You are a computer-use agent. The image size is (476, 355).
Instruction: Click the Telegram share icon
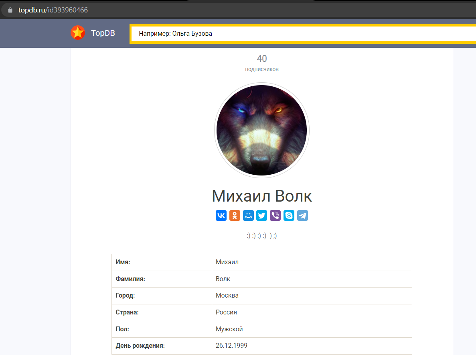[x=302, y=216]
